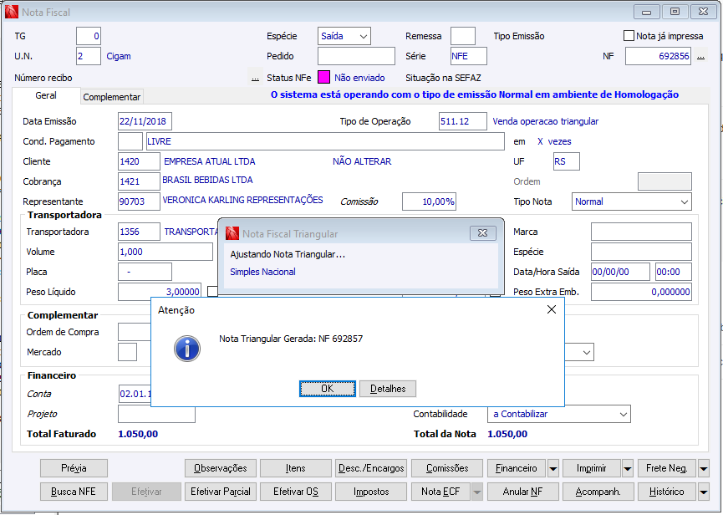Screen dimensions: 723x515
Task: Expand the Imprimir button arrow
Action: [628, 468]
